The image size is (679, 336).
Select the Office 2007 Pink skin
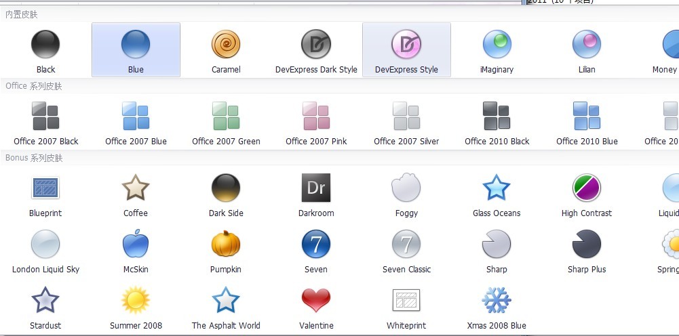[x=316, y=116]
